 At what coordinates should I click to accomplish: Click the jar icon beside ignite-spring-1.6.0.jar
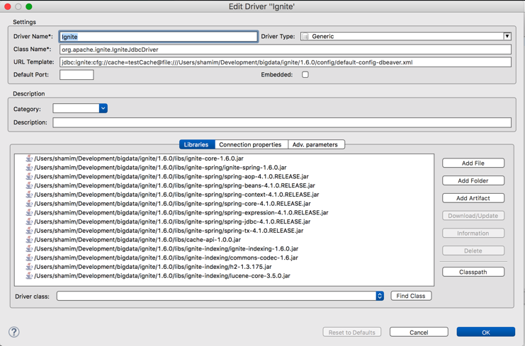click(29, 168)
